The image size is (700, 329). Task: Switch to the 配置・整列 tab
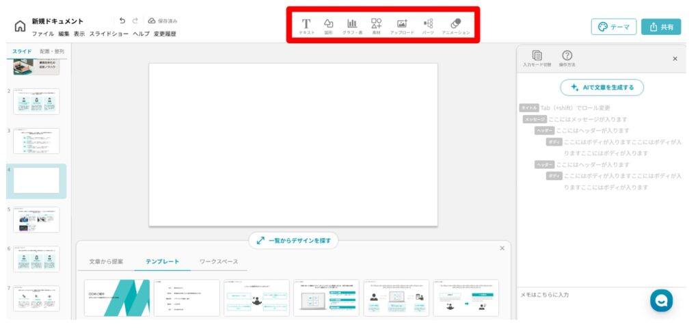tap(52, 51)
